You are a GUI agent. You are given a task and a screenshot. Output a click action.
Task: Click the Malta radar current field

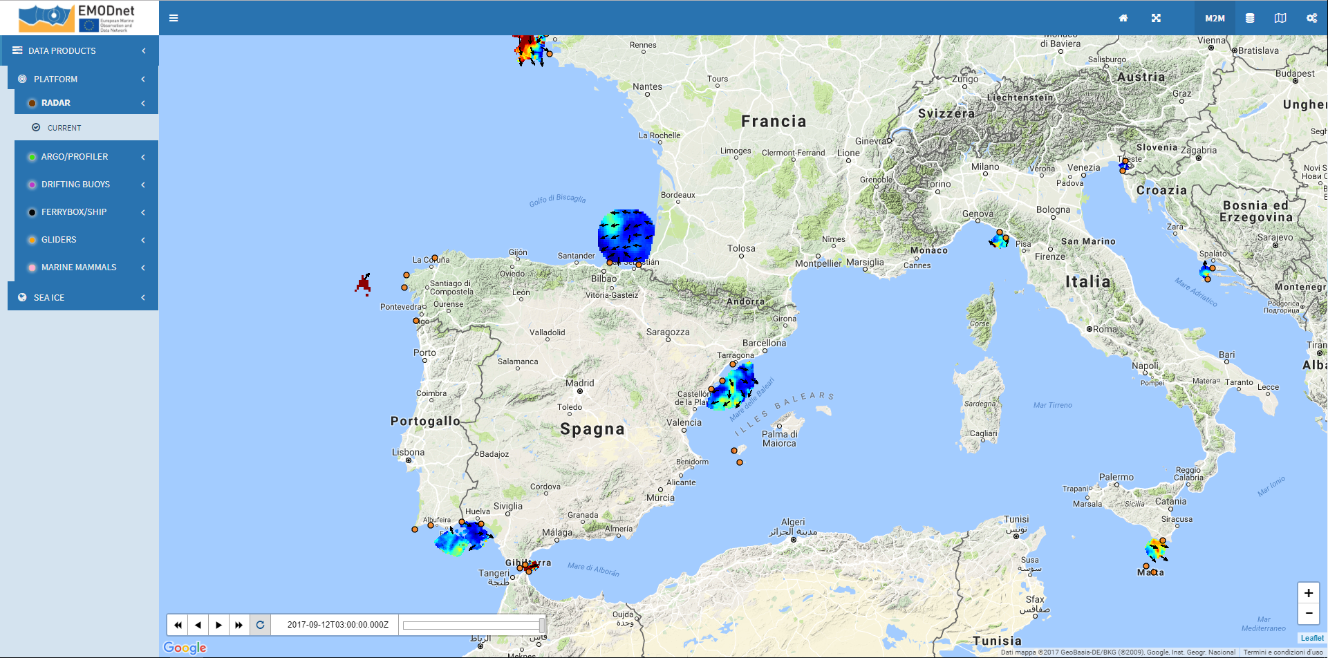point(1156,549)
